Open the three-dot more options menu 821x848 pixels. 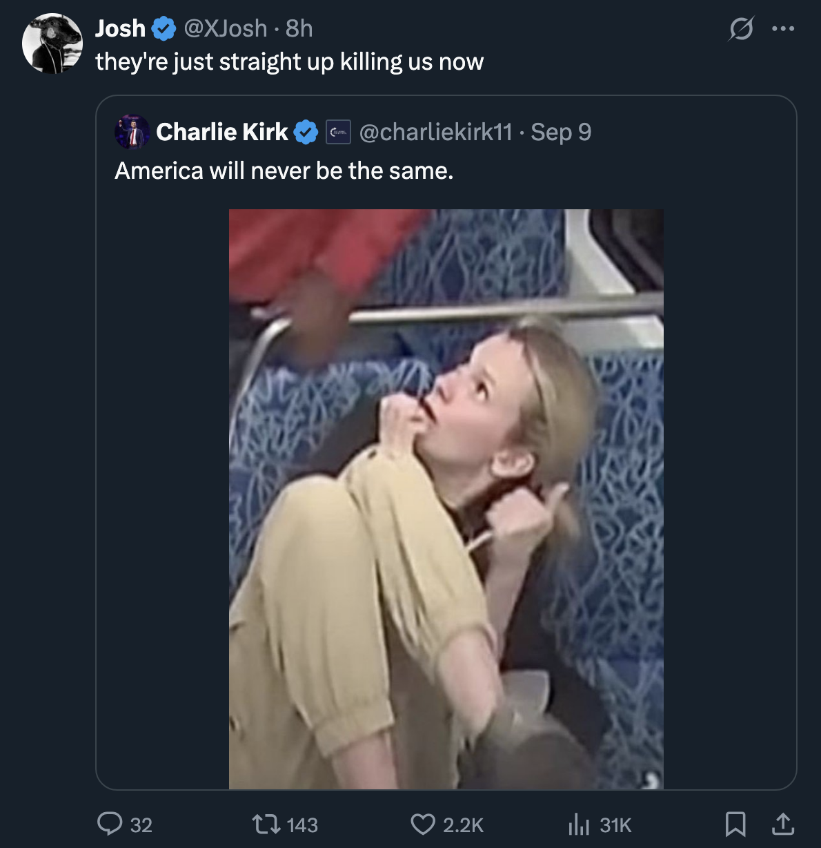pyautogui.click(x=783, y=29)
